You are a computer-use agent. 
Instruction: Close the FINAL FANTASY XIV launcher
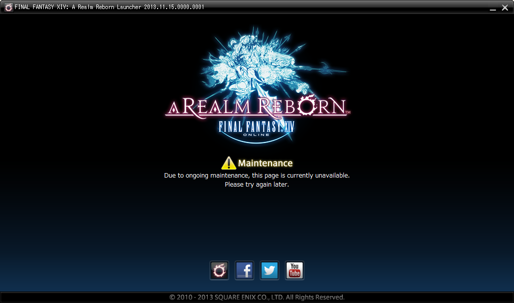coord(505,7)
